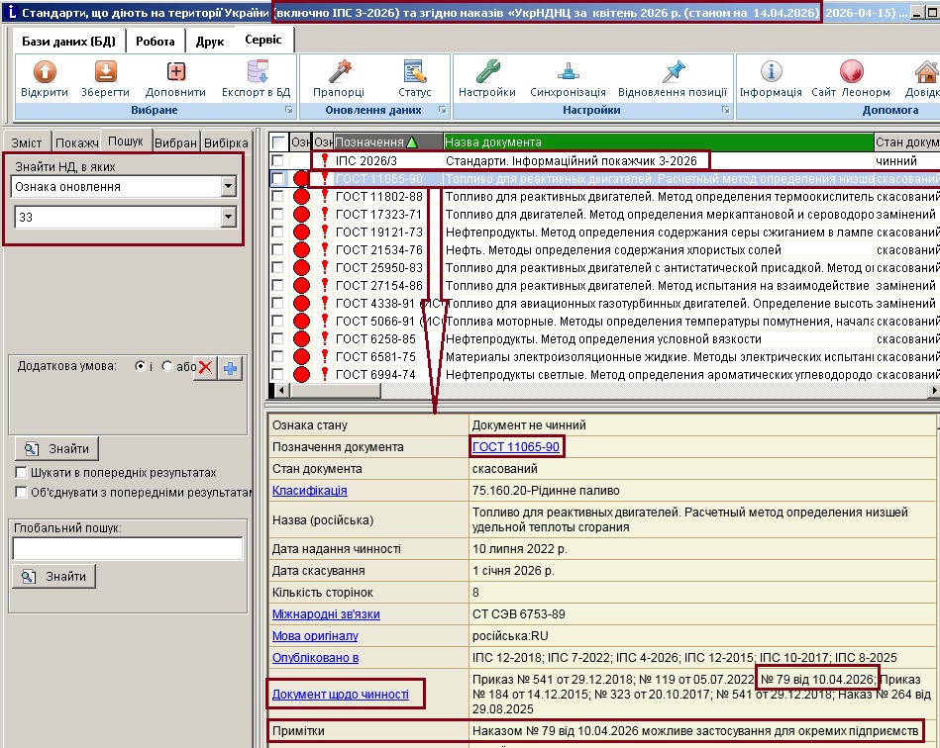
Task: Click the Зберегти icon in ribbon
Action: click(x=105, y=72)
